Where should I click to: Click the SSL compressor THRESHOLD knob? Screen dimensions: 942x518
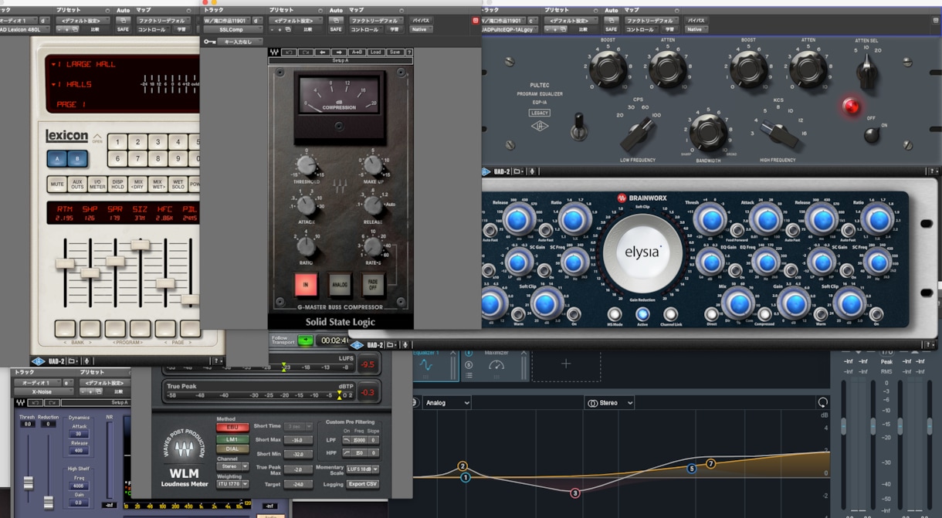[x=307, y=164]
